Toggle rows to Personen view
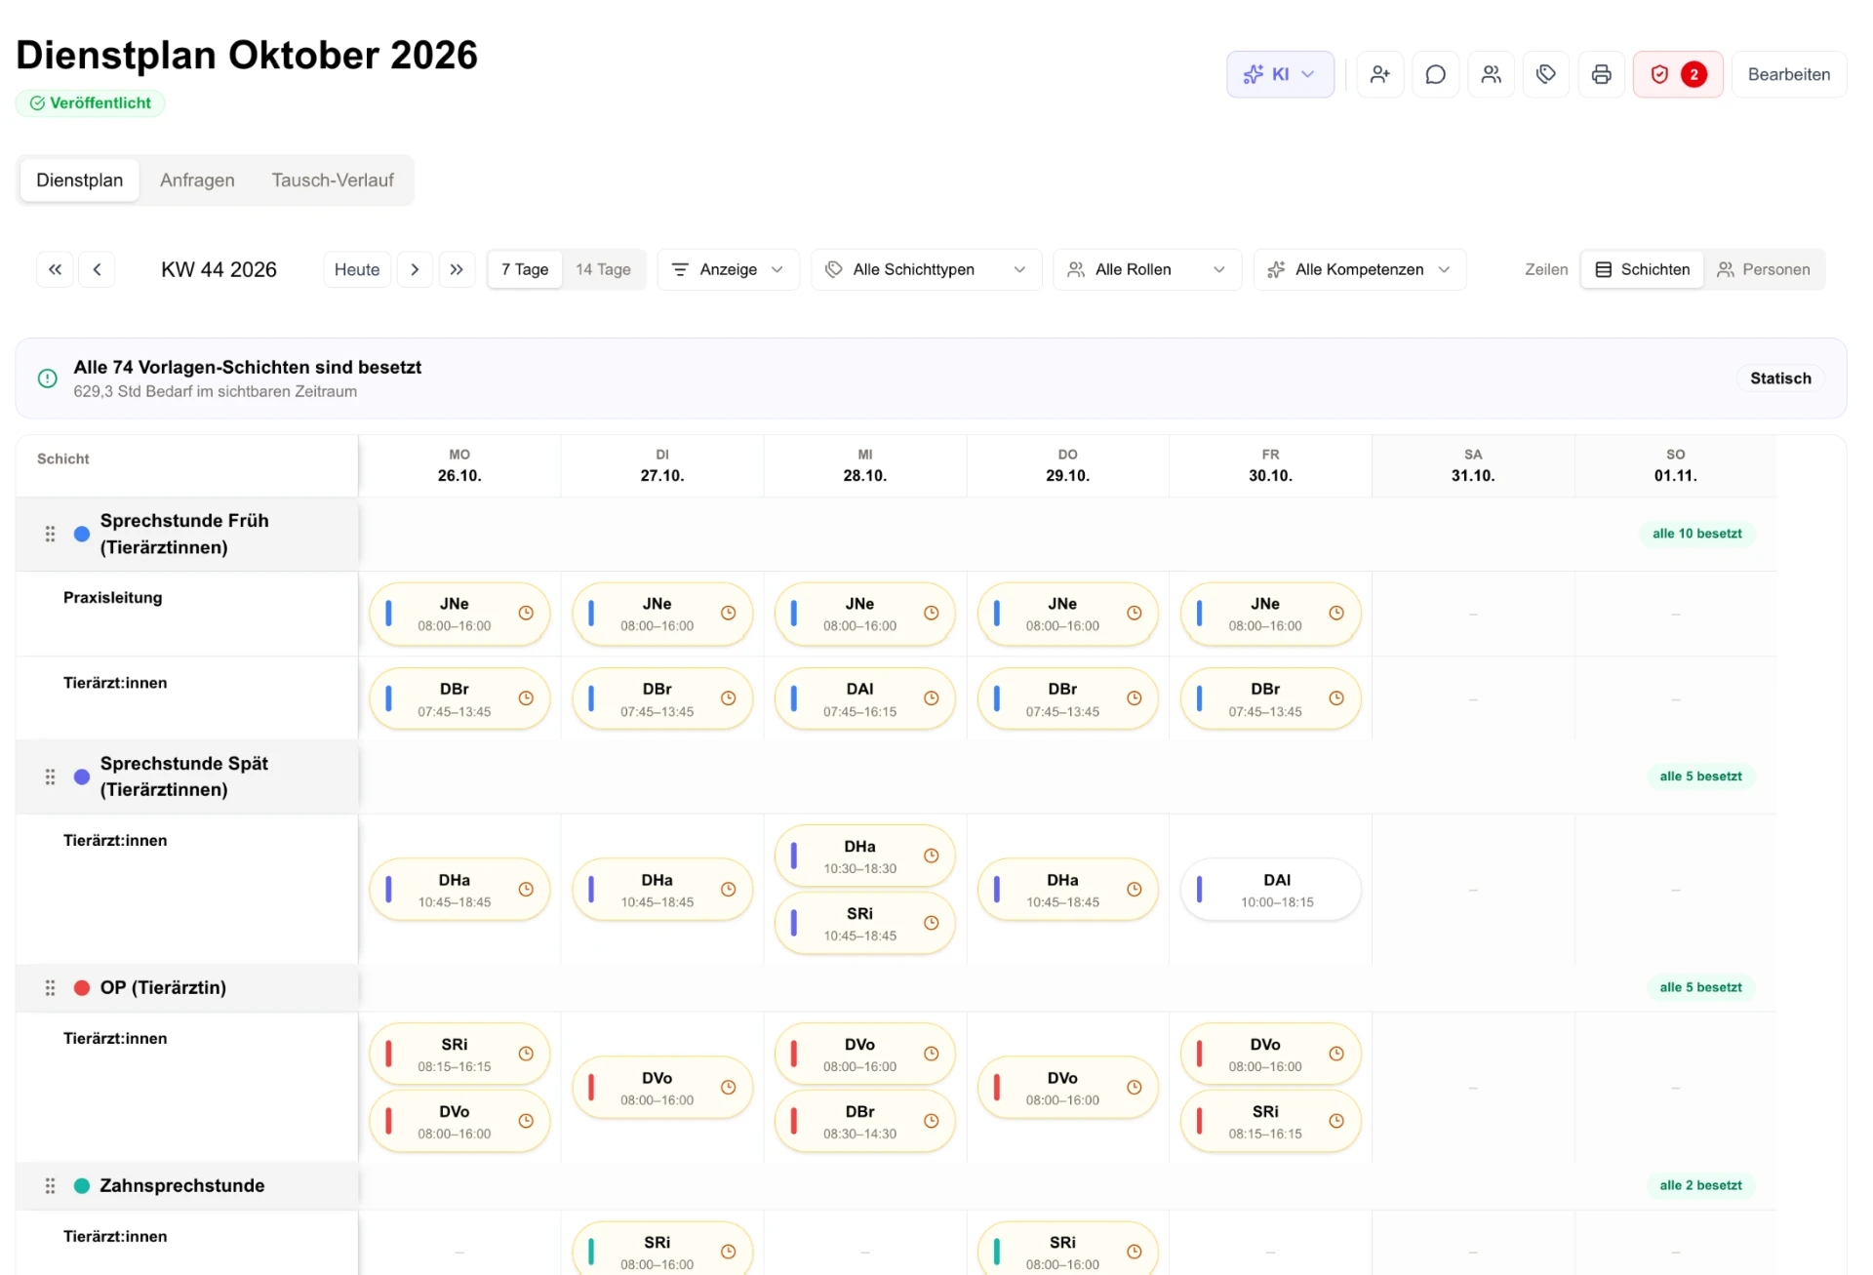The height and width of the screenshot is (1275, 1873). point(1764,269)
